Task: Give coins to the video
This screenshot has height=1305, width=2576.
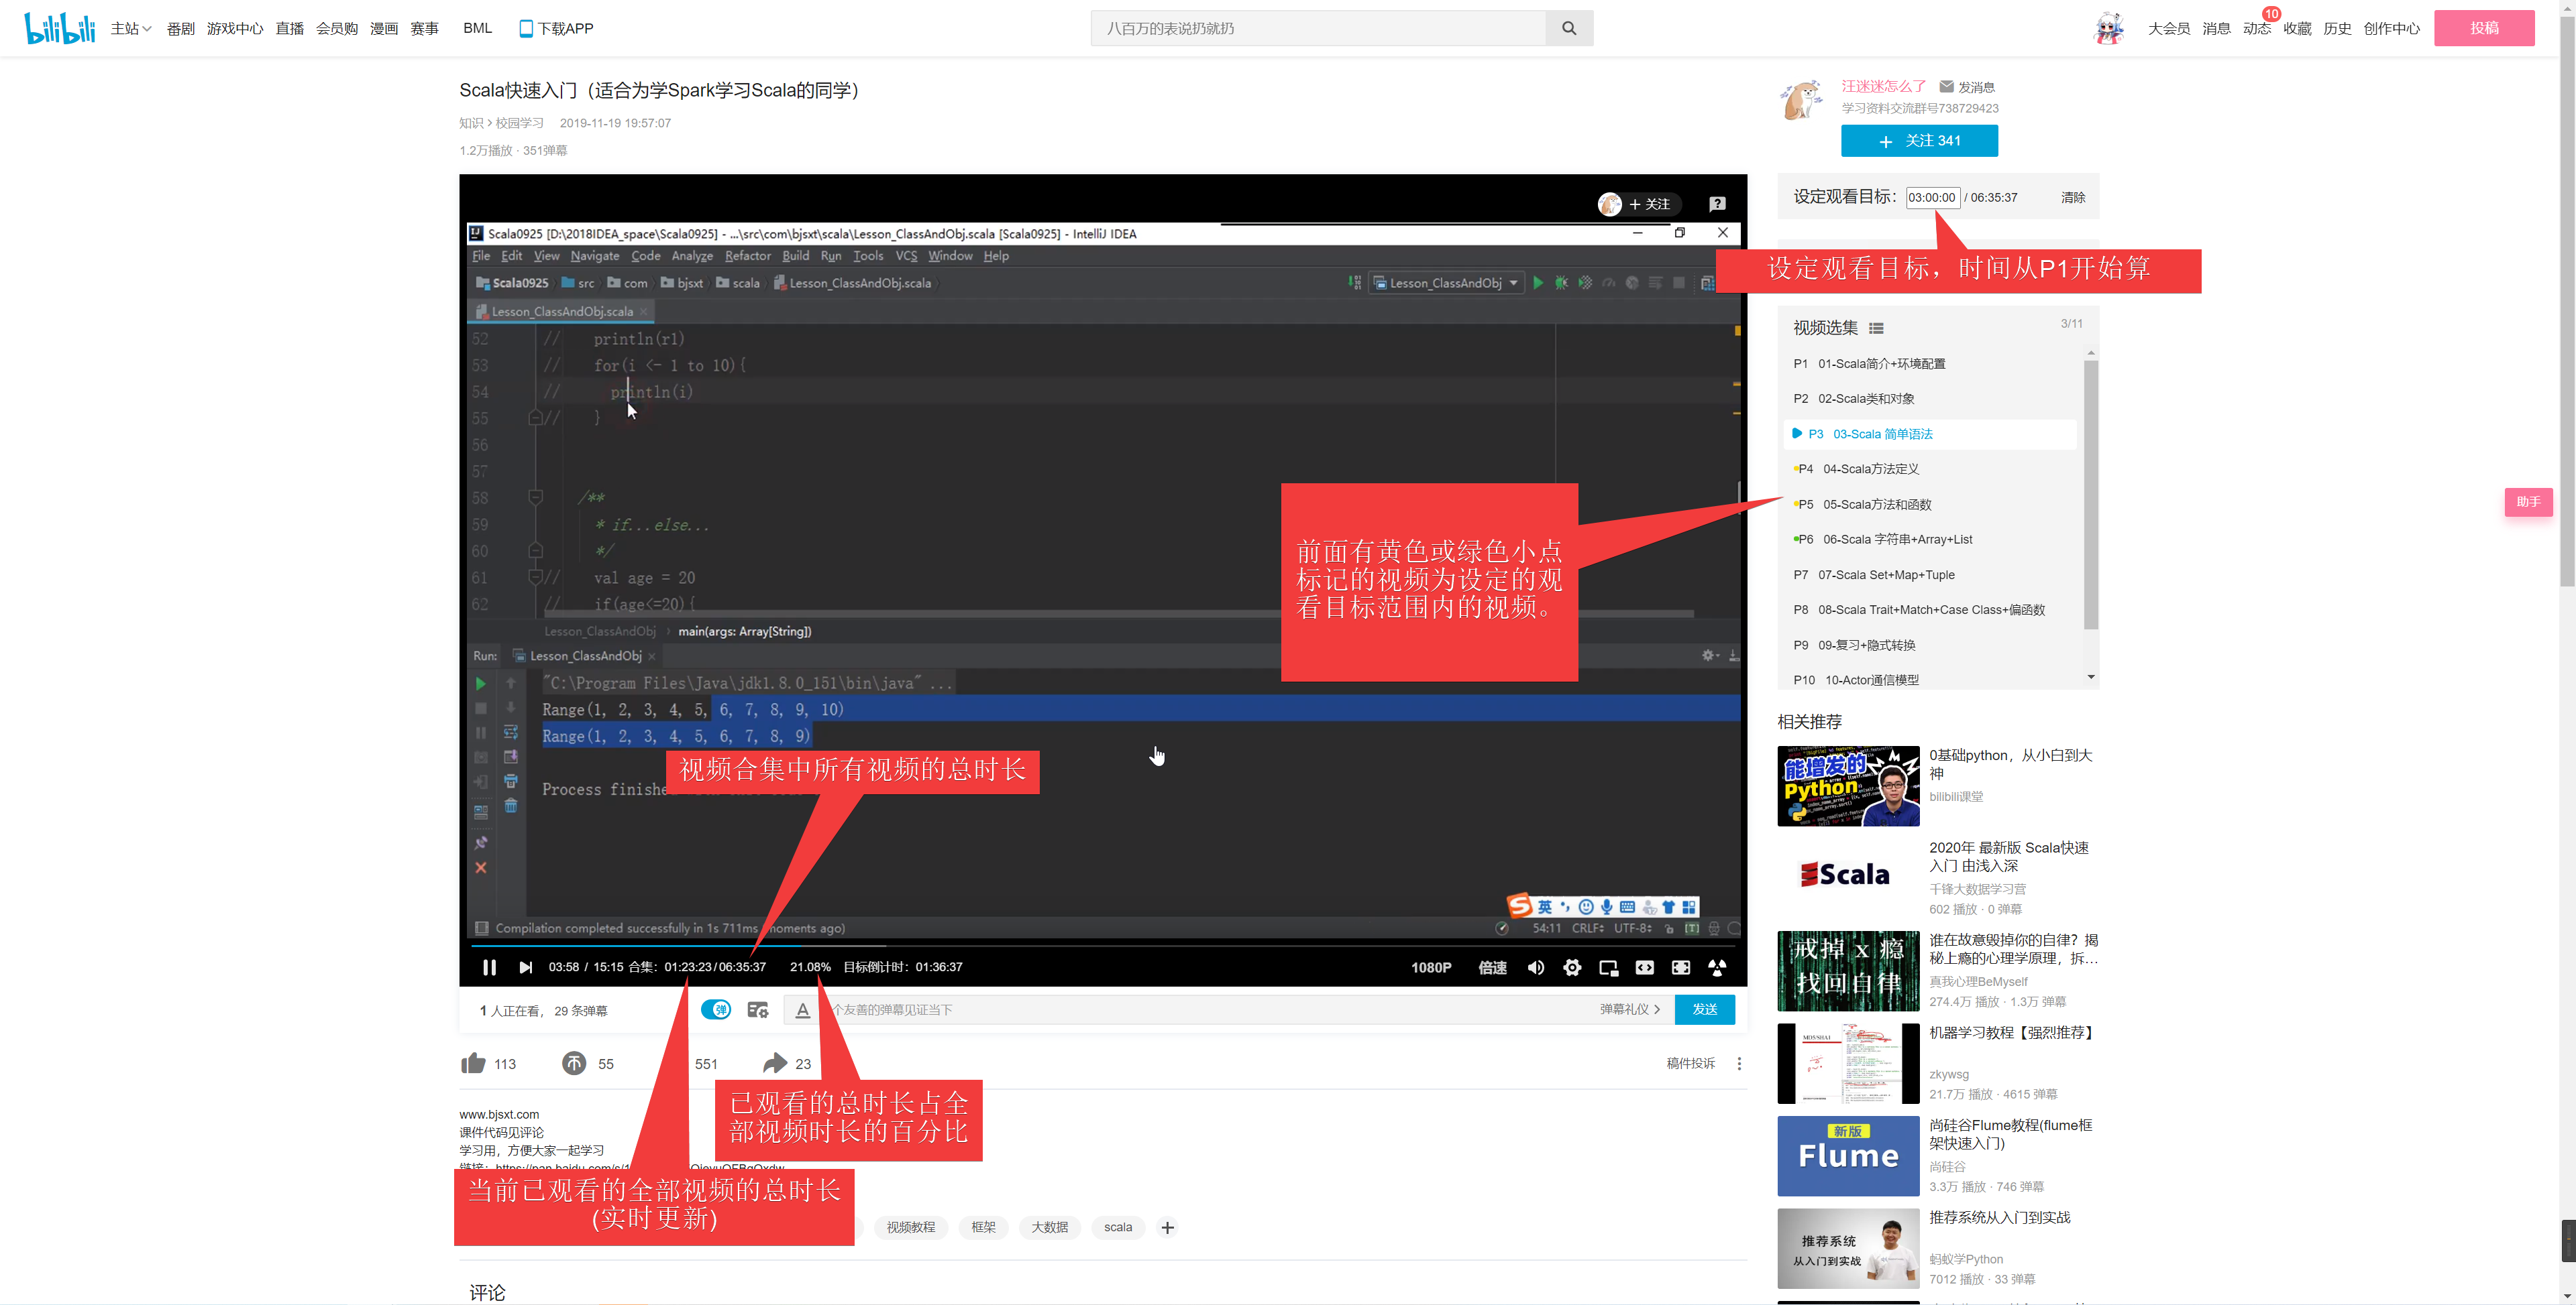Action: [574, 1063]
